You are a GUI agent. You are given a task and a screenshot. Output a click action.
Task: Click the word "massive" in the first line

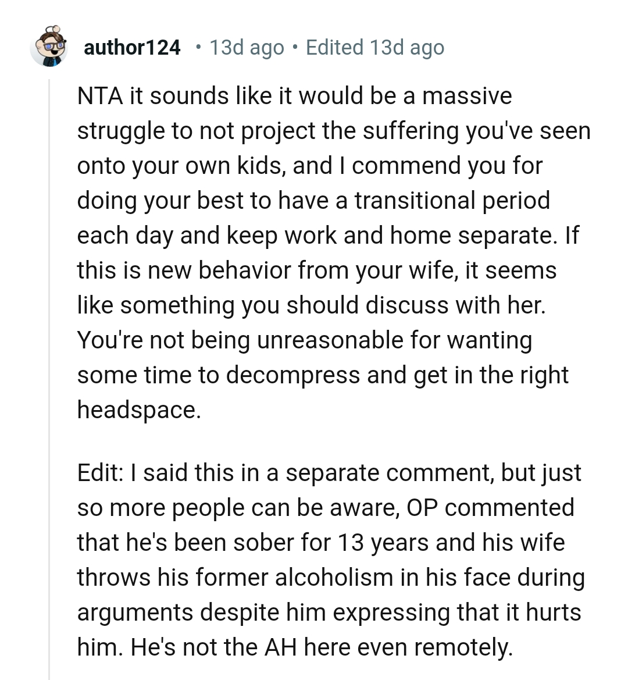tap(467, 96)
